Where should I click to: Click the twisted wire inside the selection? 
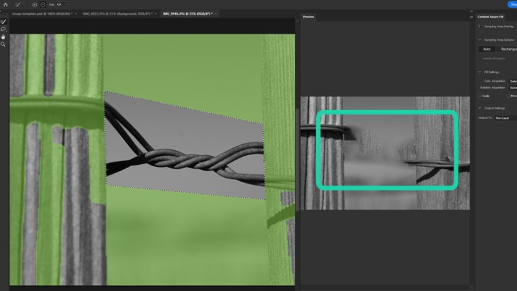185,160
